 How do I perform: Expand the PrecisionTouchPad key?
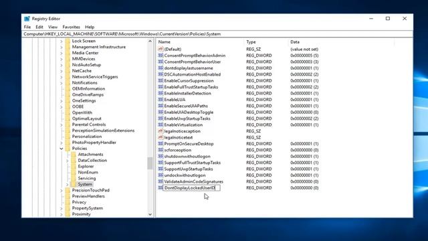pos(62,190)
